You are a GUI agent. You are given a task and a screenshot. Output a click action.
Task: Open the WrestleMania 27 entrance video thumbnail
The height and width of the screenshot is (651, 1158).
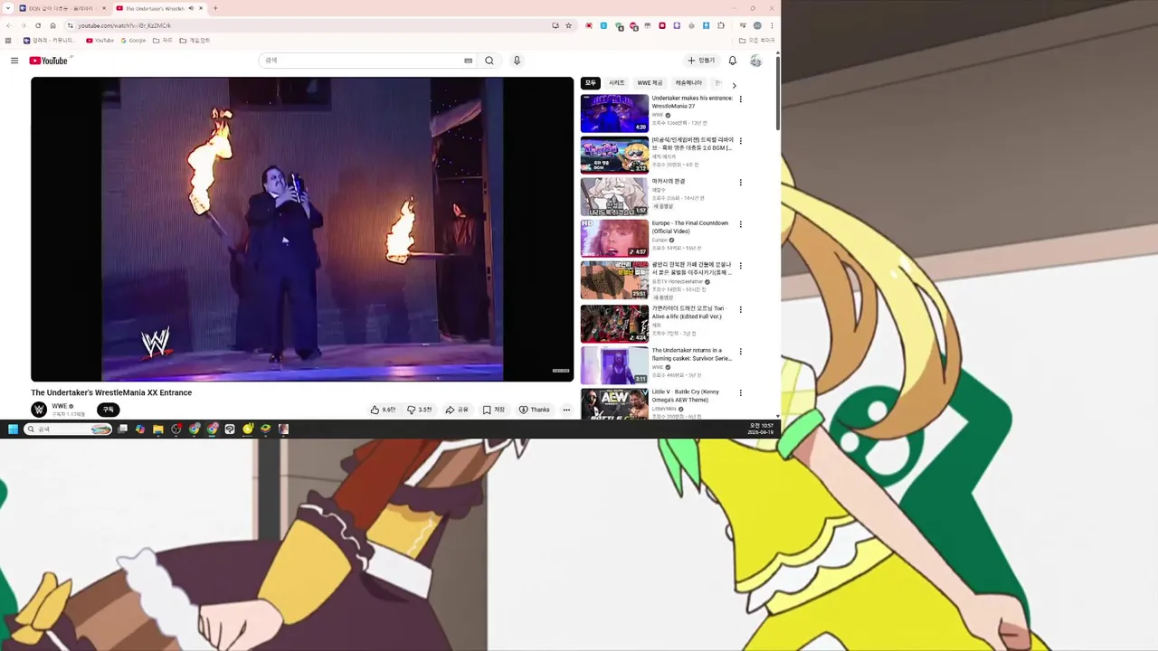pos(614,114)
